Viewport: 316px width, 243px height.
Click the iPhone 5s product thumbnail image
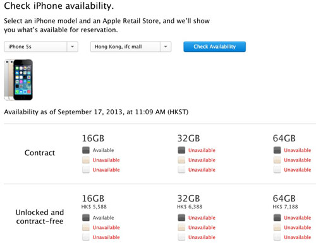[18, 80]
